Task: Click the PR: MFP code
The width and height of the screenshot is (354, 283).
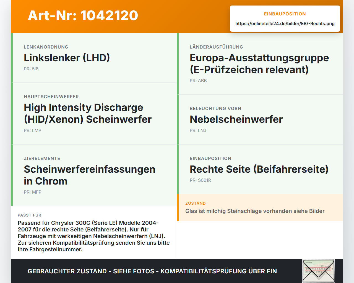Action: point(33,192)
